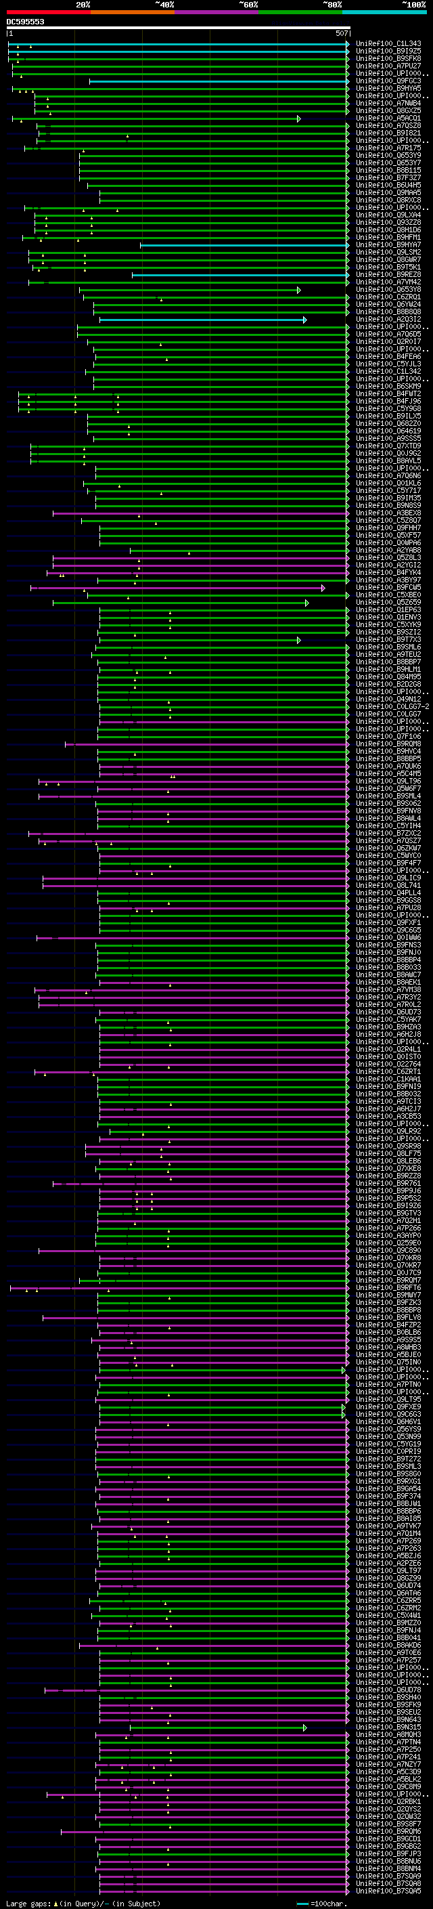
Task: Click the label UniRef100_Q653Y9
Action: [388, 155]
